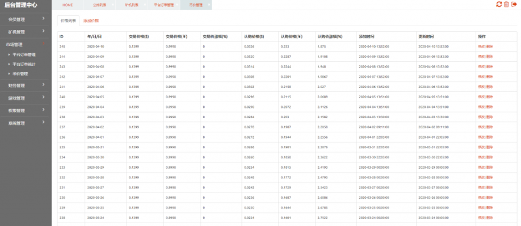Click the ID column header
The height and width of the screenshot is (226, 521).
[61, 36]
